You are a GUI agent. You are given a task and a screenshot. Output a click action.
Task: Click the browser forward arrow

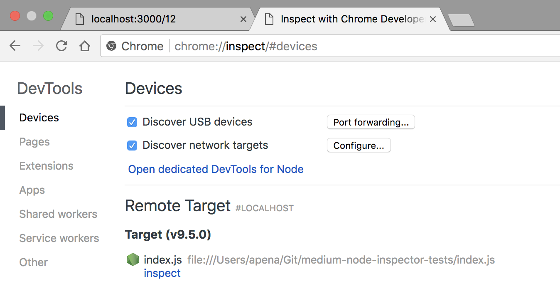point(38,46)
